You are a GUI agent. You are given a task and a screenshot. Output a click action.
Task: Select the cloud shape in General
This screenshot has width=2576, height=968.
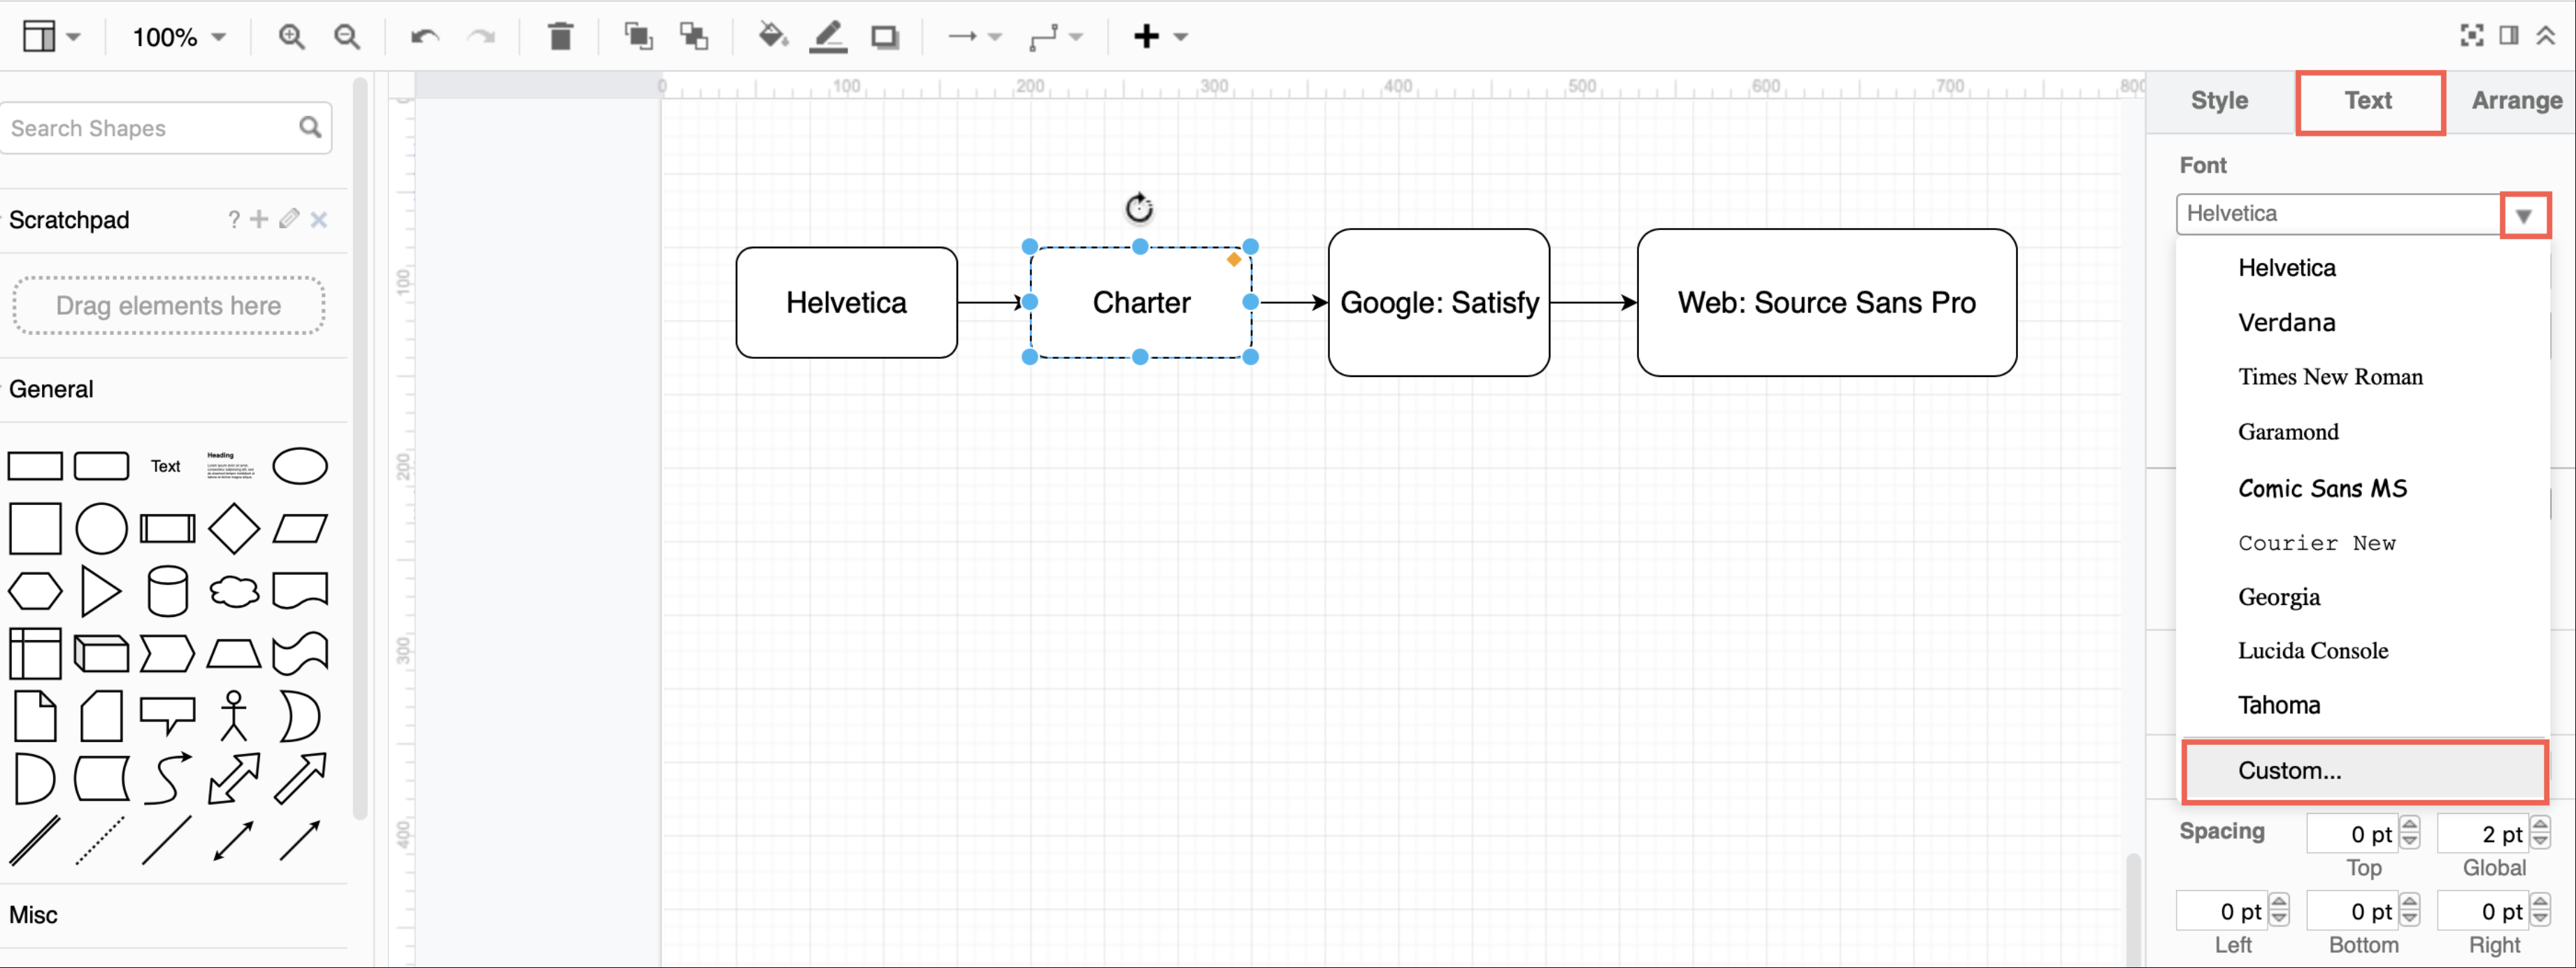(234, 591)
